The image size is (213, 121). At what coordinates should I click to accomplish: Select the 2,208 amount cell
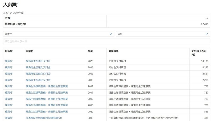click(200, 80)
